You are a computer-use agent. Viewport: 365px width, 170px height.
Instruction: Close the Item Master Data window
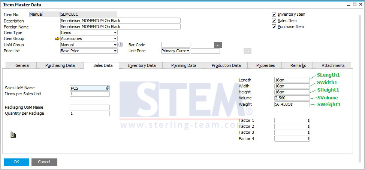point(361,4)
